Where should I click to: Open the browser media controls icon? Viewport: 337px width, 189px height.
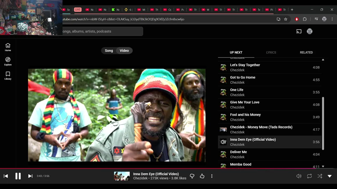pyautogui.click(x=316, y=19)
